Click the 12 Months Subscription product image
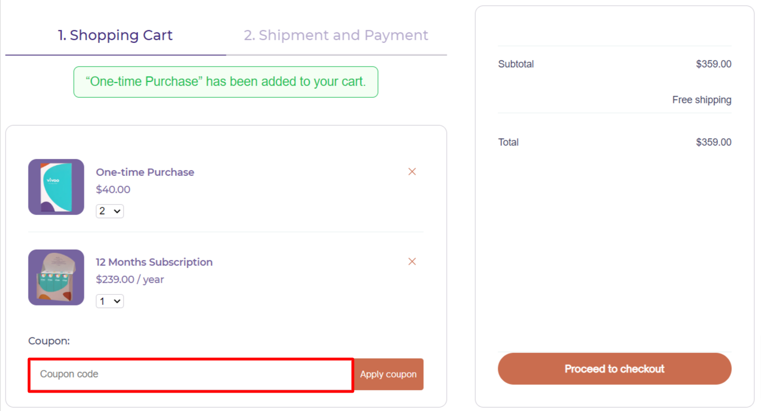 point(56,277)
